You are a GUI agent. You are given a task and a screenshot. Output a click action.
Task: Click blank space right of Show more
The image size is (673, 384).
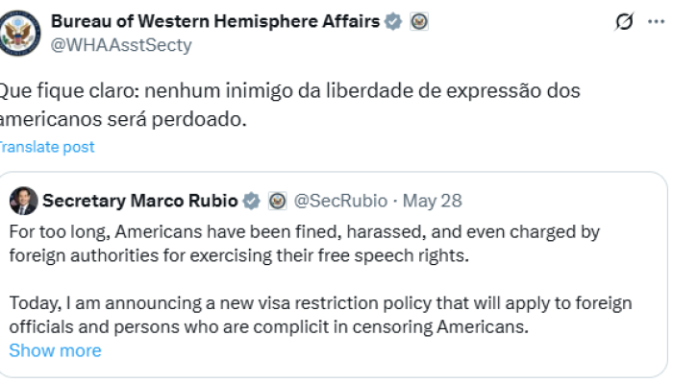tap(385, 350)
